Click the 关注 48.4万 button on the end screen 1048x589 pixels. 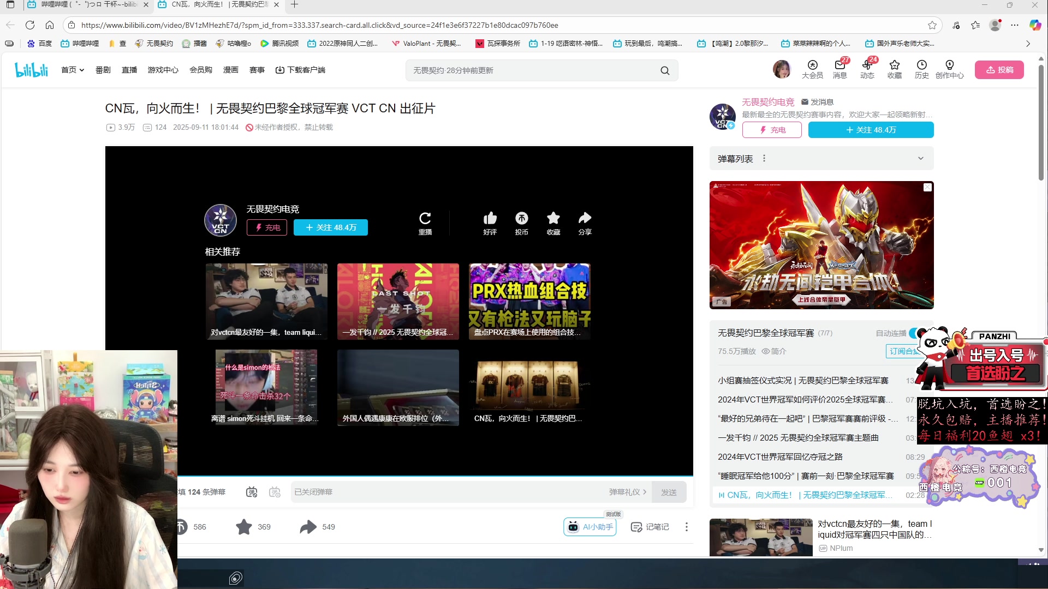pos(331,227)
